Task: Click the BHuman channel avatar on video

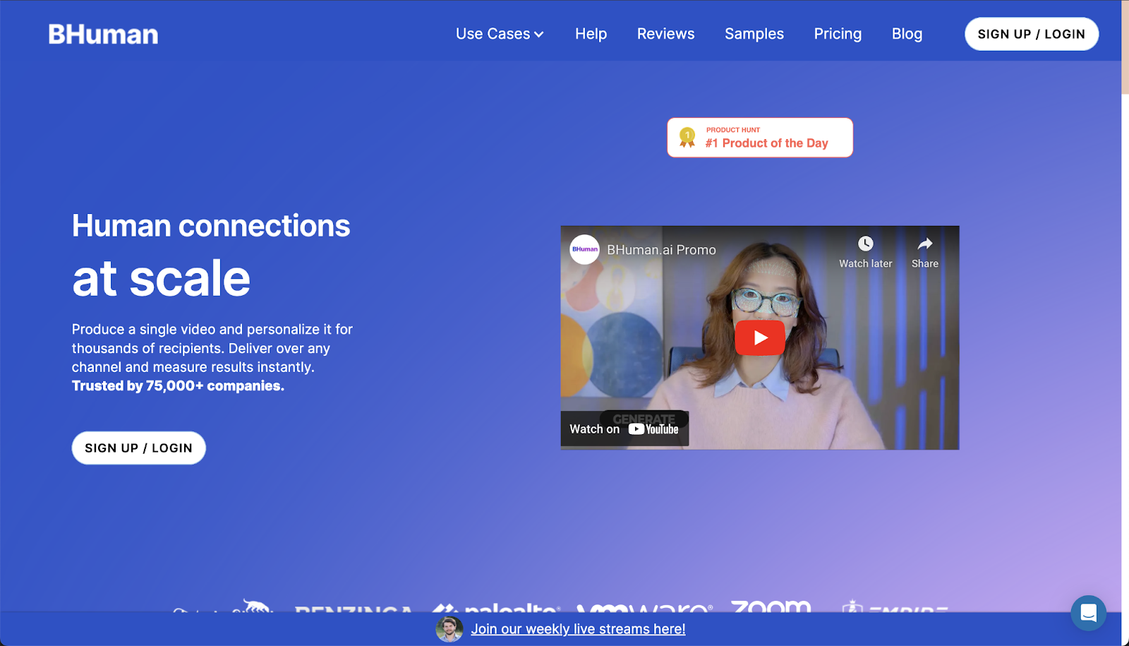Action: click(x=585, y=249)
